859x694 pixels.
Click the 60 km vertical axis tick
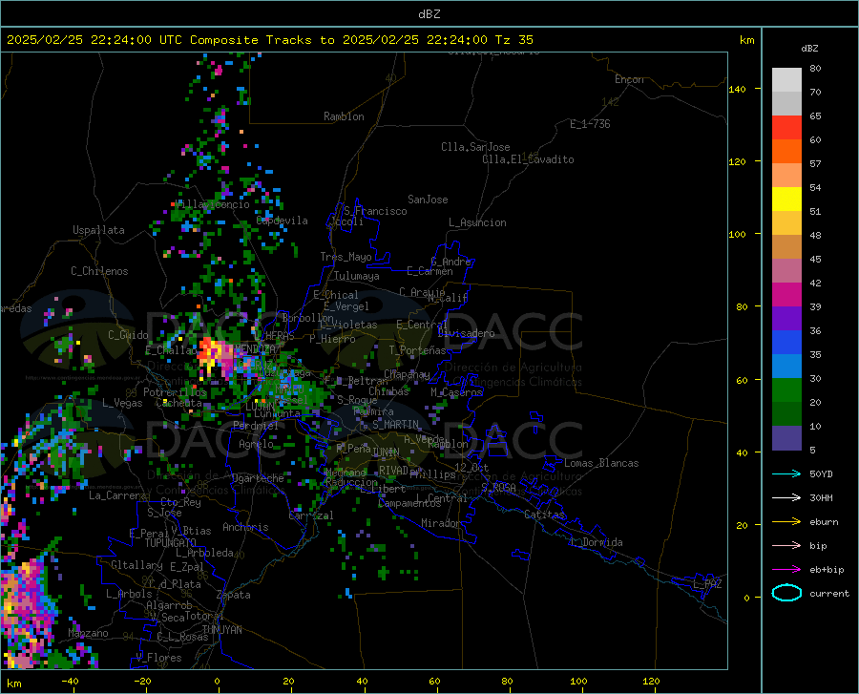[742, 380]
